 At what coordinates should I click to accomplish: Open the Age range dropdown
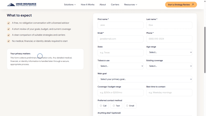point(169,52)
